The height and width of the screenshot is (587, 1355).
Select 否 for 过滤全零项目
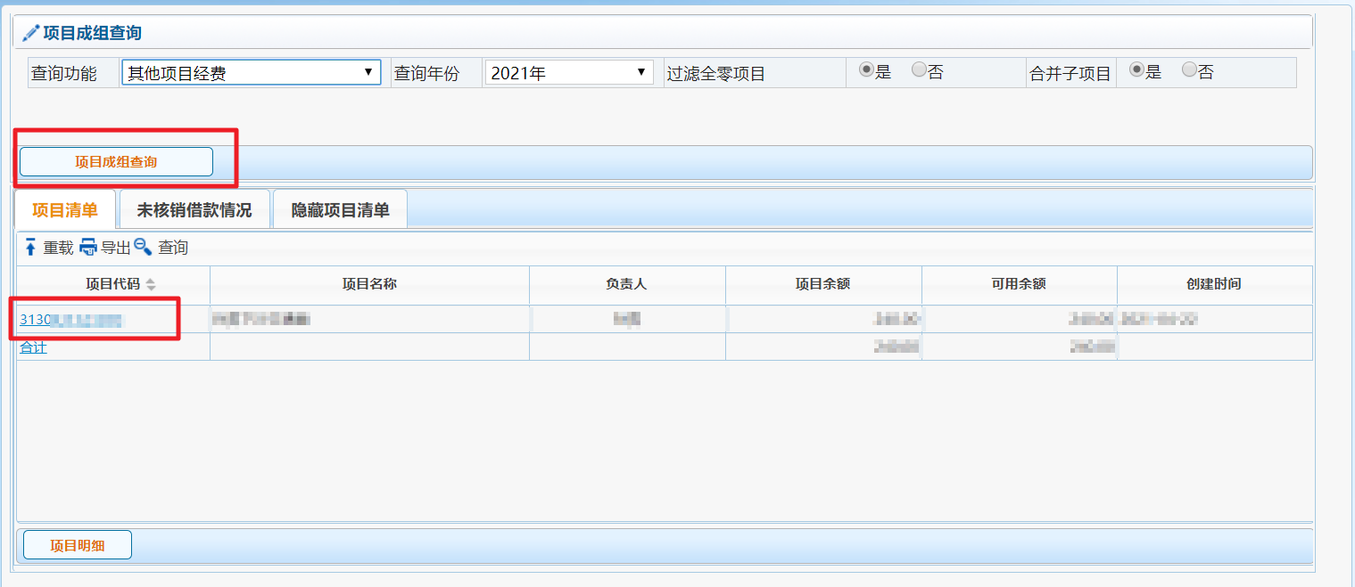(918, 71)
